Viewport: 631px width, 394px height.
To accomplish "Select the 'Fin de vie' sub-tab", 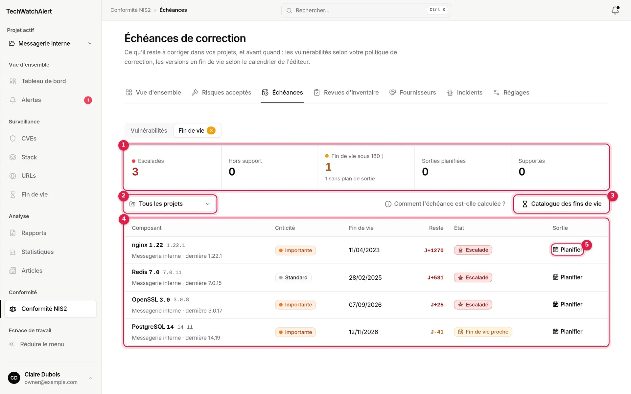I will 197,131.
